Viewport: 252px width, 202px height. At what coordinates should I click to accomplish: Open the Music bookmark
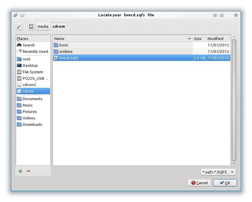pyautogui.click(x=33, y=105)
